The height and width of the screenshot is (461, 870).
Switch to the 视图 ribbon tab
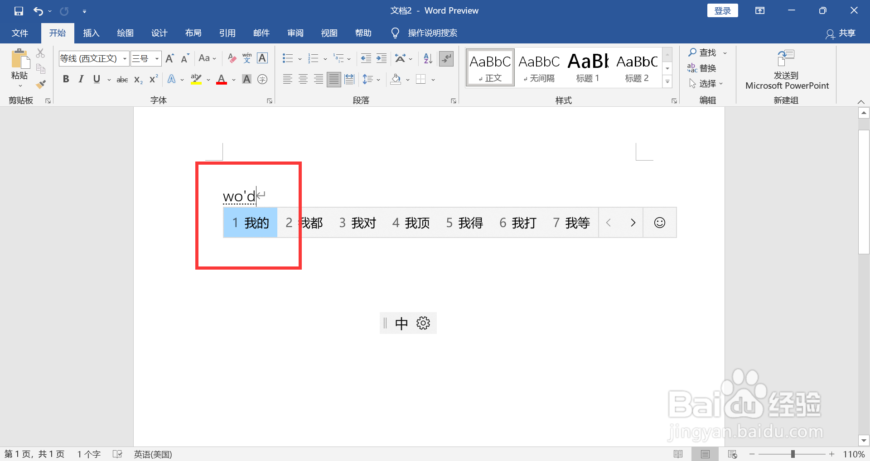[x=329, y=33]
